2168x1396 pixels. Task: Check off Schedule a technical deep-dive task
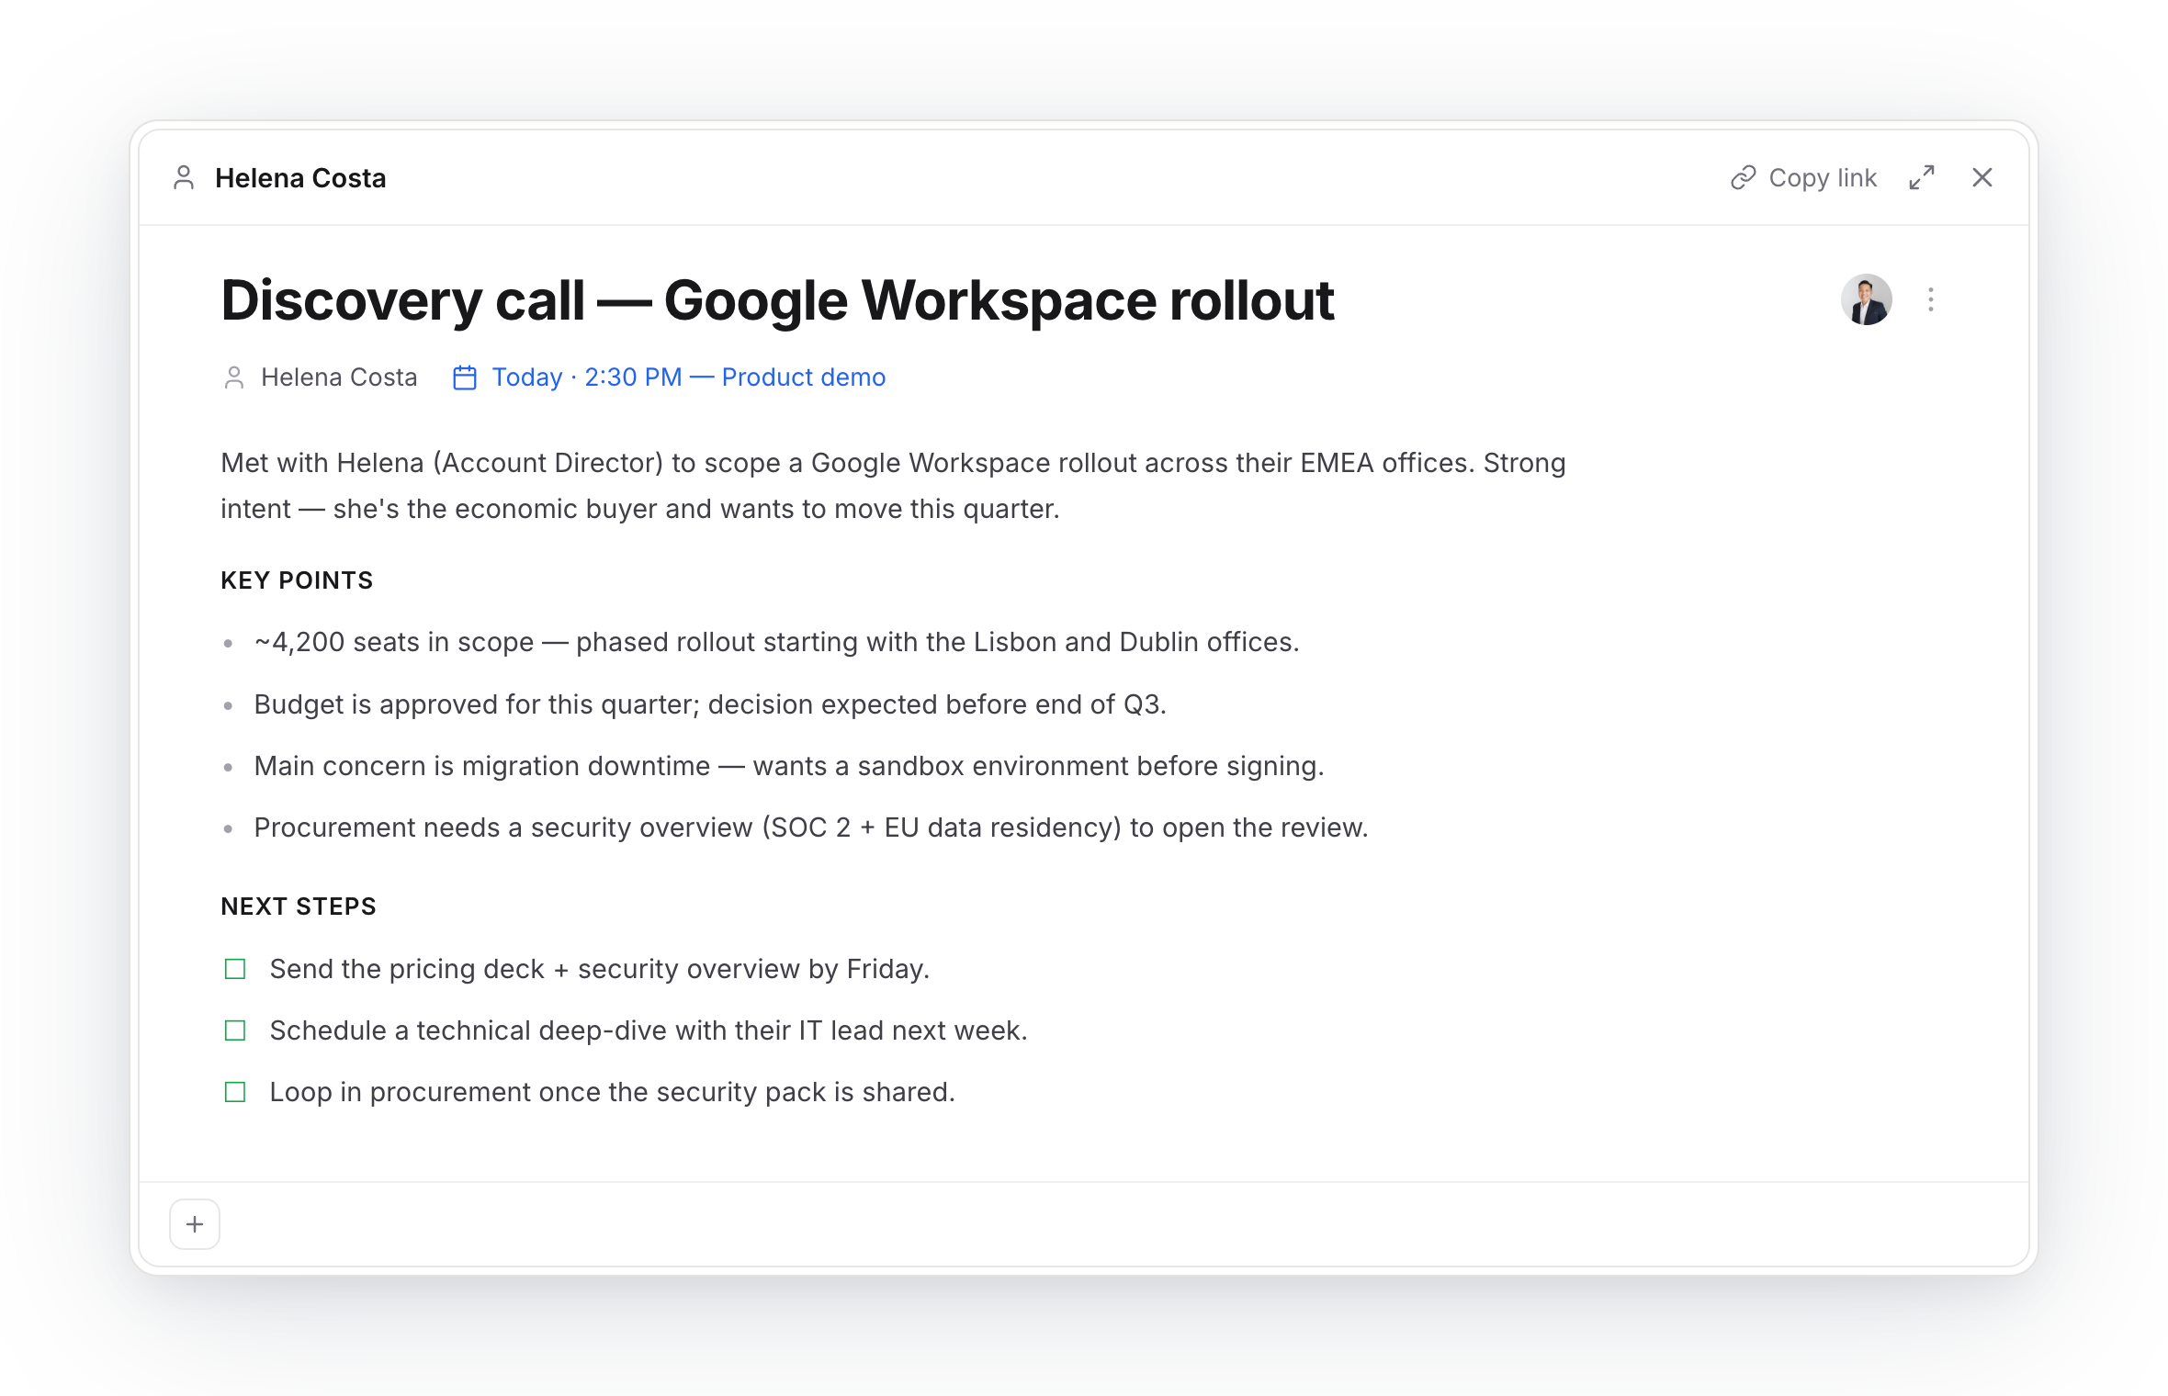click(235, 1030)
